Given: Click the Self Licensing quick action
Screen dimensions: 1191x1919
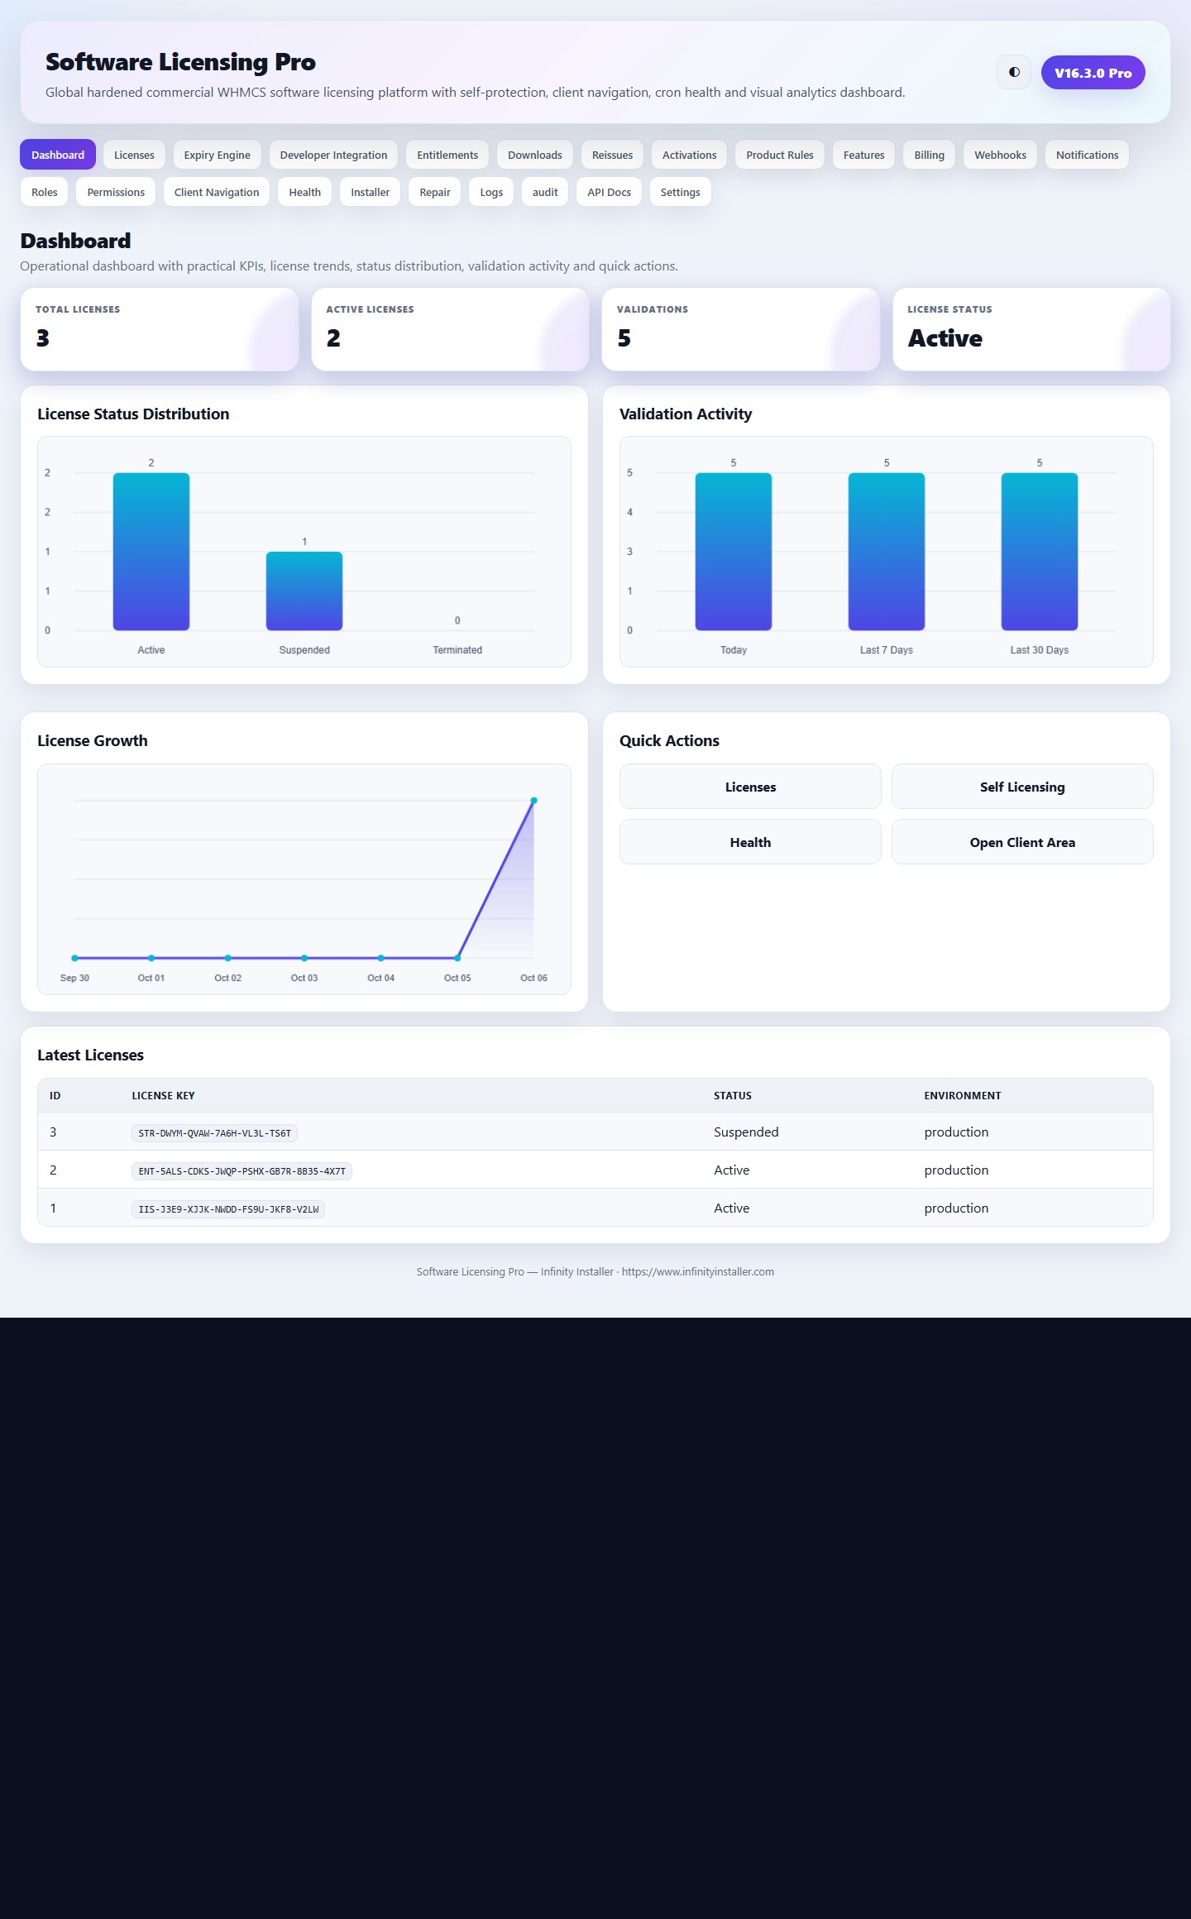Looking at the screenshot, I should coord(1022,787).
